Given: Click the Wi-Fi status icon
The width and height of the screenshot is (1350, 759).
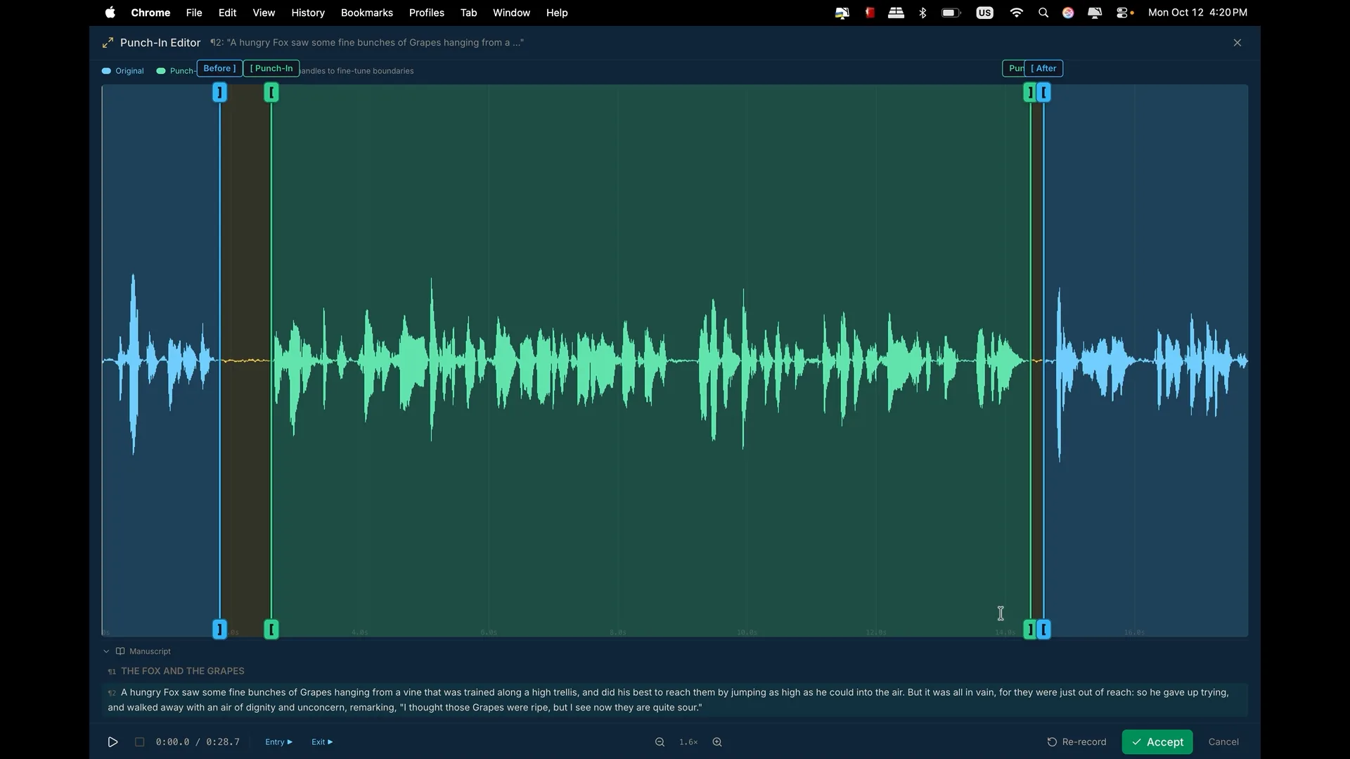Looking at the screenshot, I should 1016,13.
